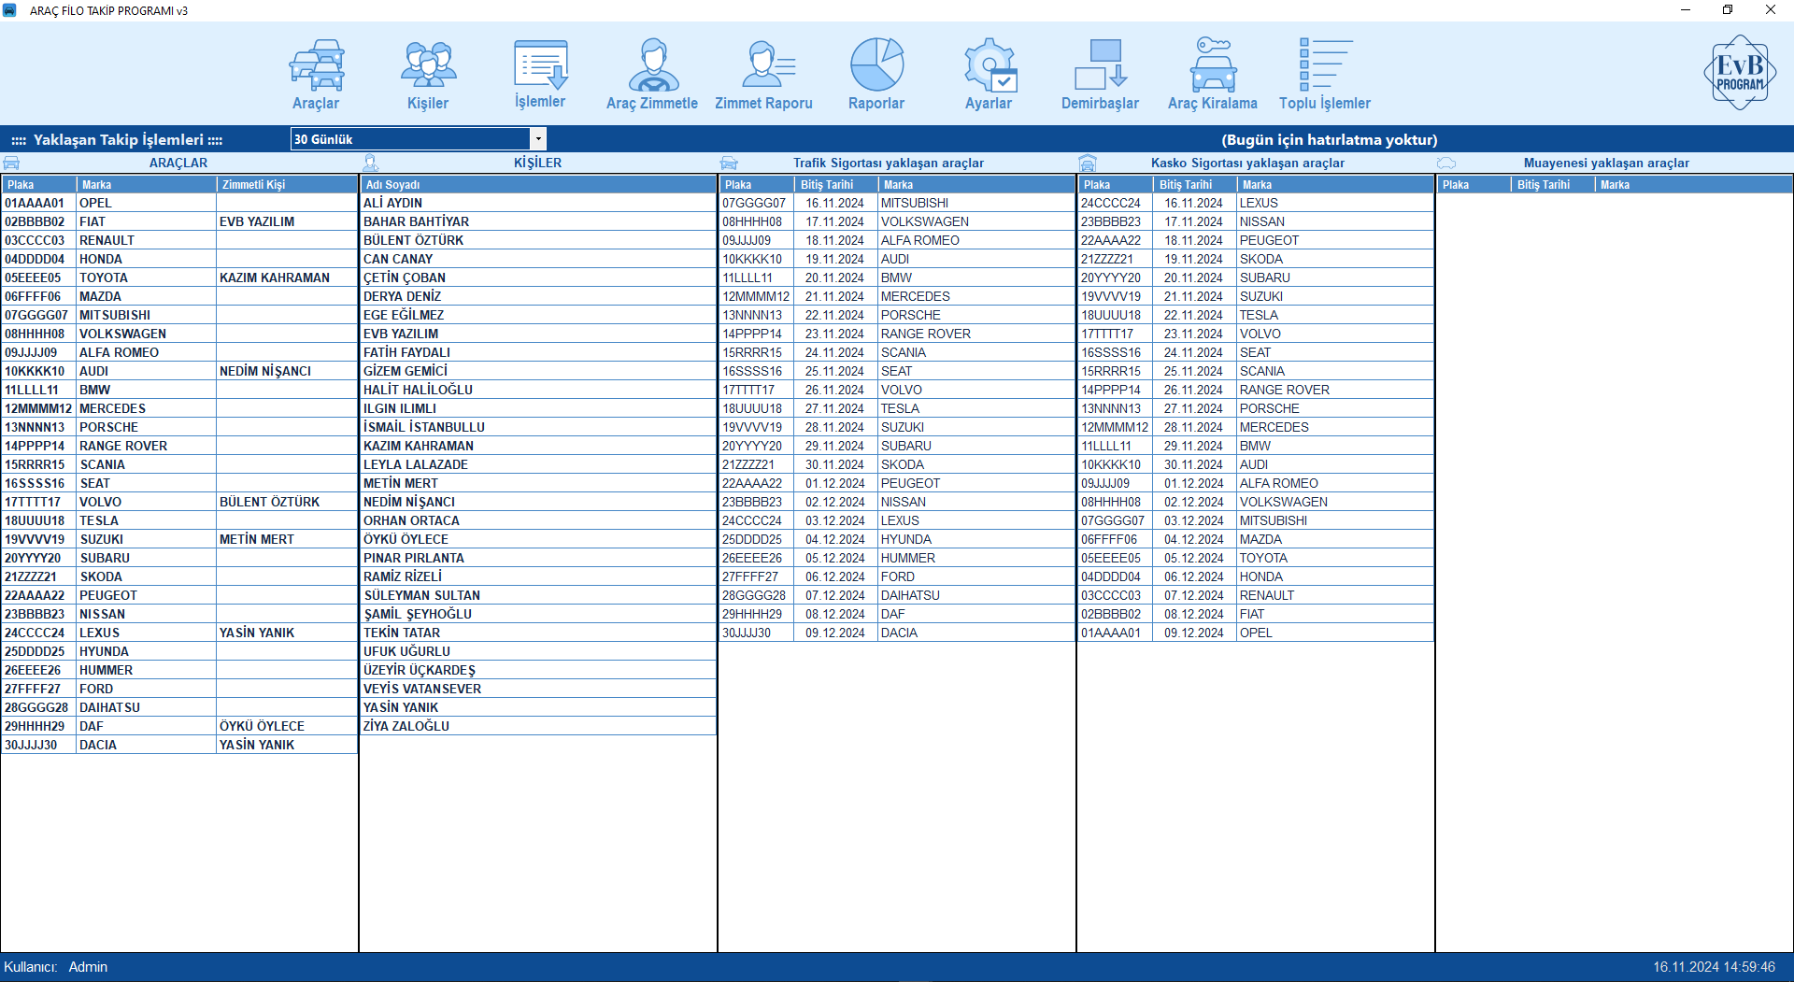This screenshot has width=1794, height=982.
Task: Select kasko row 18UUUU18 TESLA
Action: [1254, 315]
